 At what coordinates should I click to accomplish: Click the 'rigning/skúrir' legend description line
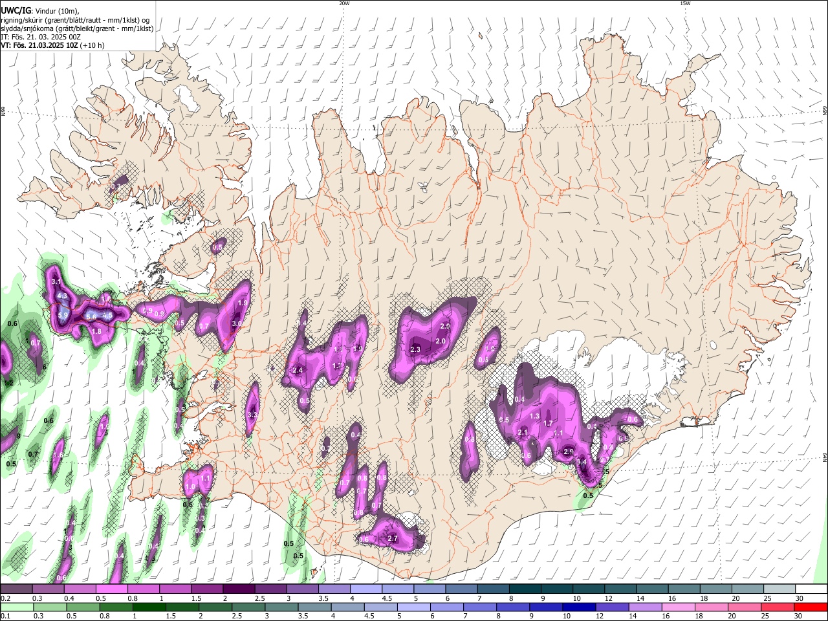point(75,20)
